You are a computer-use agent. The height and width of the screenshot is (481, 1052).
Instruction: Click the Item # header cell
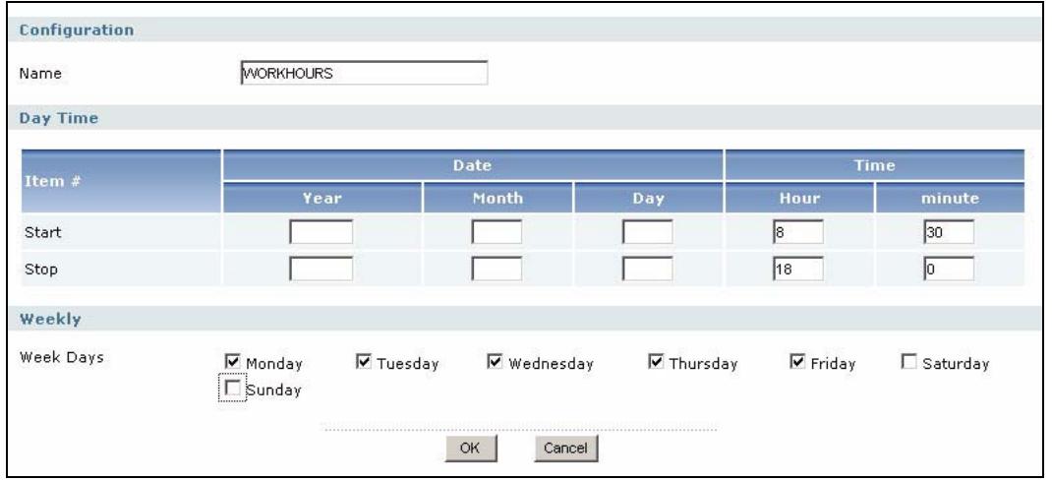[121, 181]
